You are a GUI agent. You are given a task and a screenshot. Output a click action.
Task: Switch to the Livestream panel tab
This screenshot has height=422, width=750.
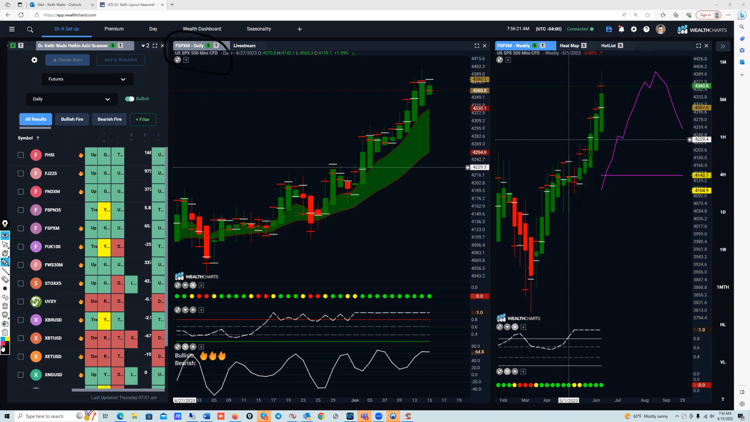[x=245, y=46]
